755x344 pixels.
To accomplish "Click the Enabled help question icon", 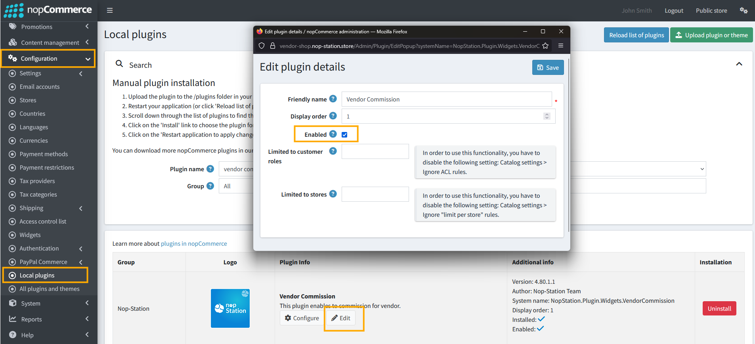I will pos(333,134).
